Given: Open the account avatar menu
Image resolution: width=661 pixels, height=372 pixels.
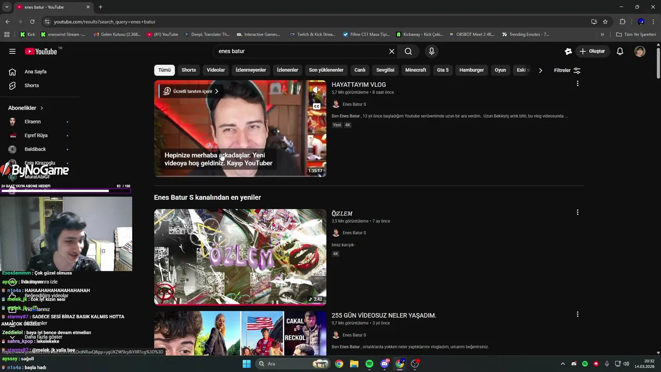Looking at the screenshot, I should (640, 51).
